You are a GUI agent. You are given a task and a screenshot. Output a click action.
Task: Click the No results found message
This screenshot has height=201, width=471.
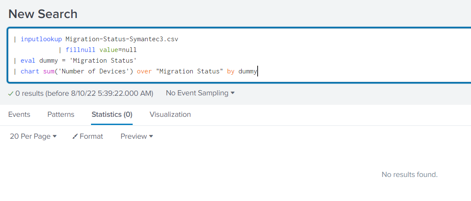[x=409, y=174]
